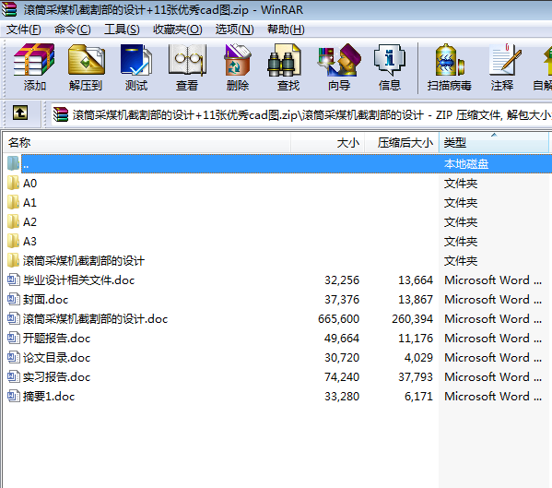
Task: Click the Word icon of 毕业设计相关文件.doc
Action: click(14, 280)
